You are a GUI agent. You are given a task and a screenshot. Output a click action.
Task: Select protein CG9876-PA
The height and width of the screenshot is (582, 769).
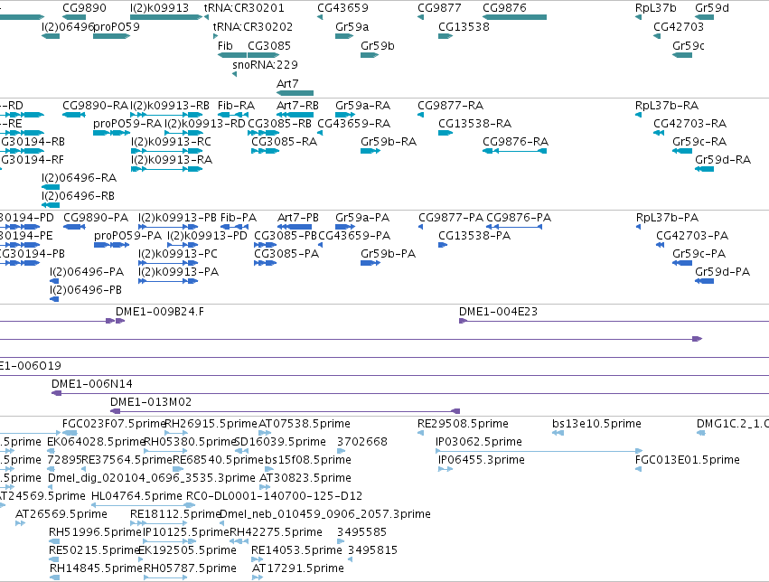(519, 217)
